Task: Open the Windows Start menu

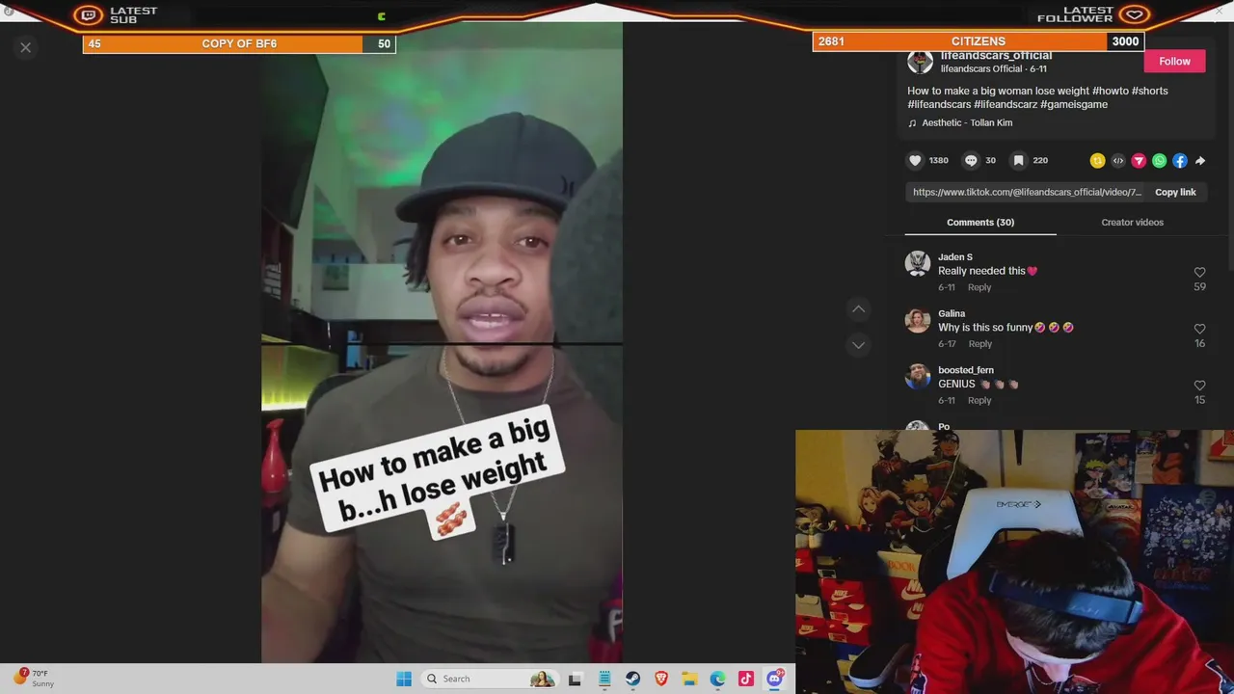Action: (404, 679)
